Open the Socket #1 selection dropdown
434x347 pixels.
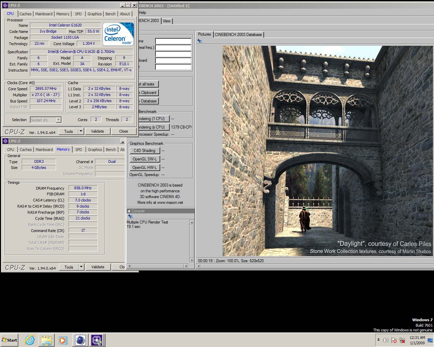click(58, 120)
